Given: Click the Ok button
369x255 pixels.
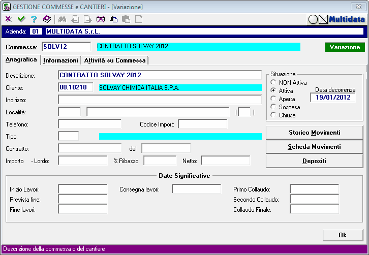Looking at the screenshot, I should click(x=343, y=235).
